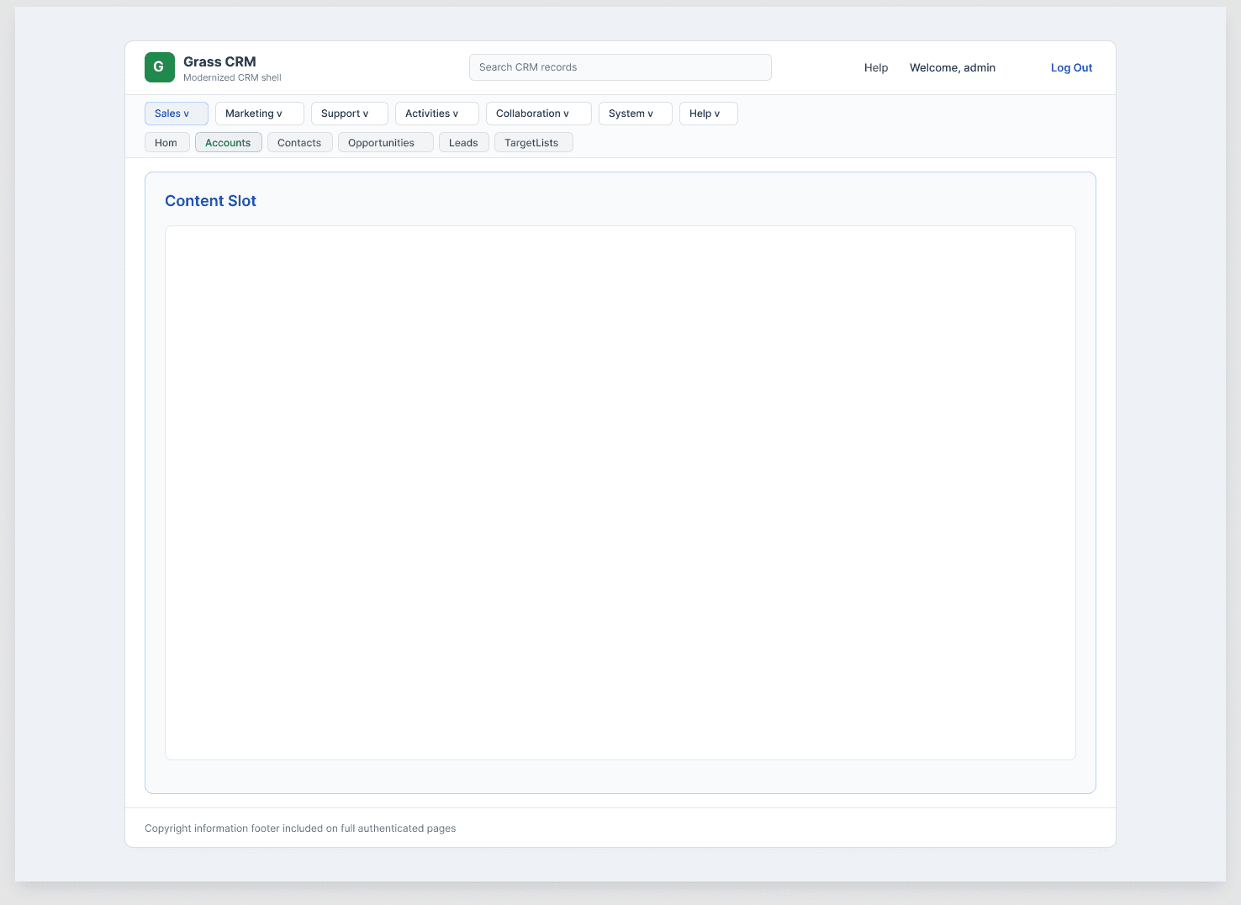Click the Modernized CRM shell subtitle
The height and width of the screenshot is (905, 1241).
232,77
